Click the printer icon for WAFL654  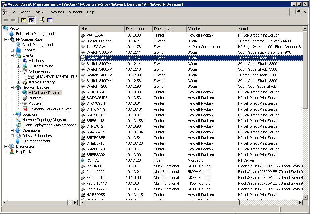click(83, 35)
